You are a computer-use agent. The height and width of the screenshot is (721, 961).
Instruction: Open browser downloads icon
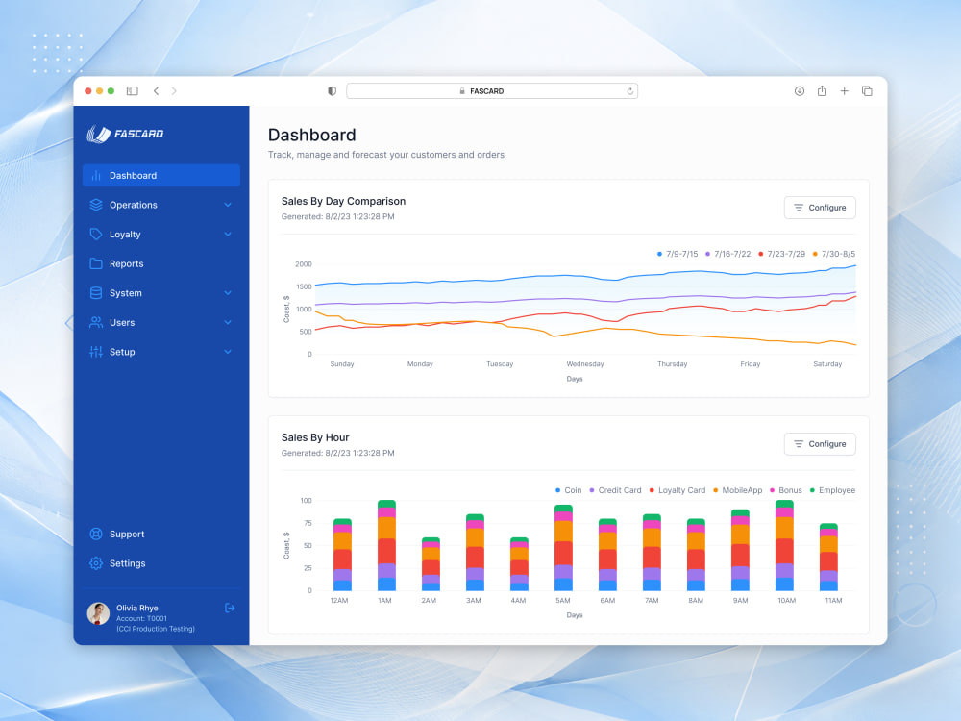click(x=800, y=90)
